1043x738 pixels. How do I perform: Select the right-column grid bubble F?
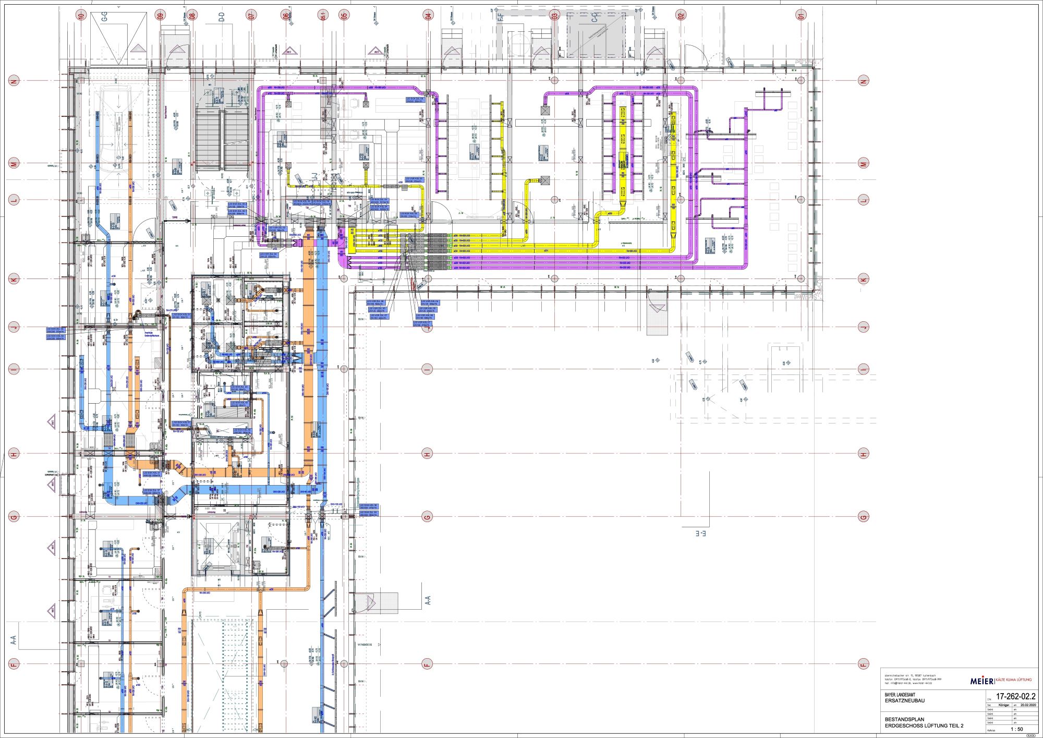(864, 664)
